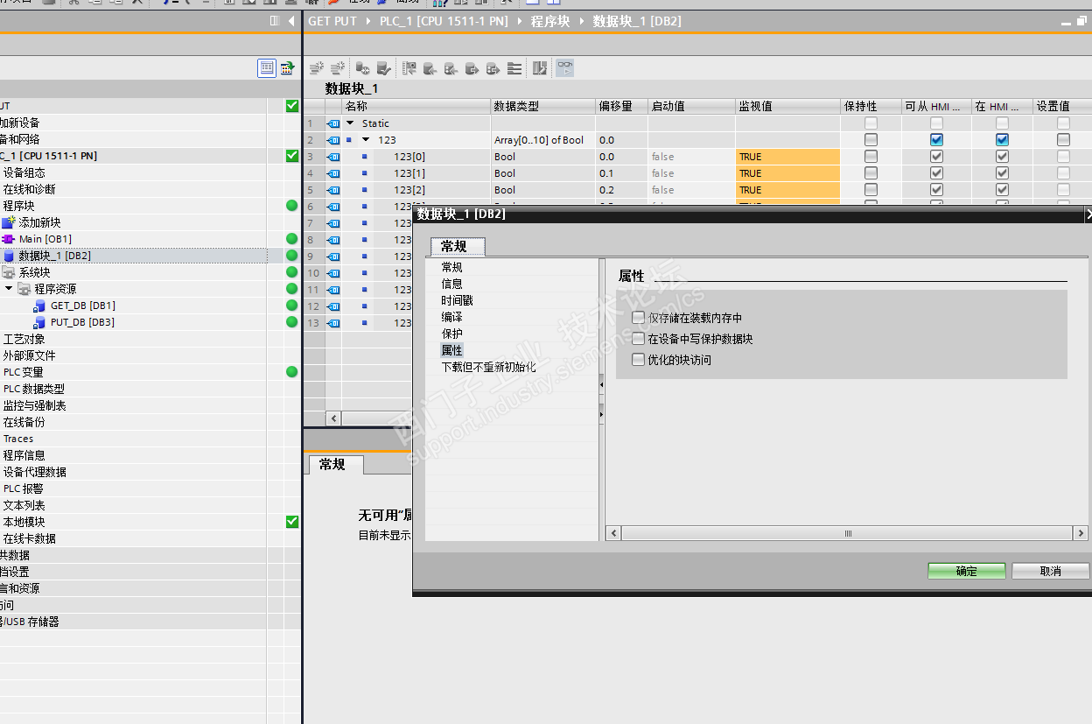Viewport: 1092px width, 724px height.
Task: Click breadcrumb arrow after GET PUT
Action: coord(368,21)
